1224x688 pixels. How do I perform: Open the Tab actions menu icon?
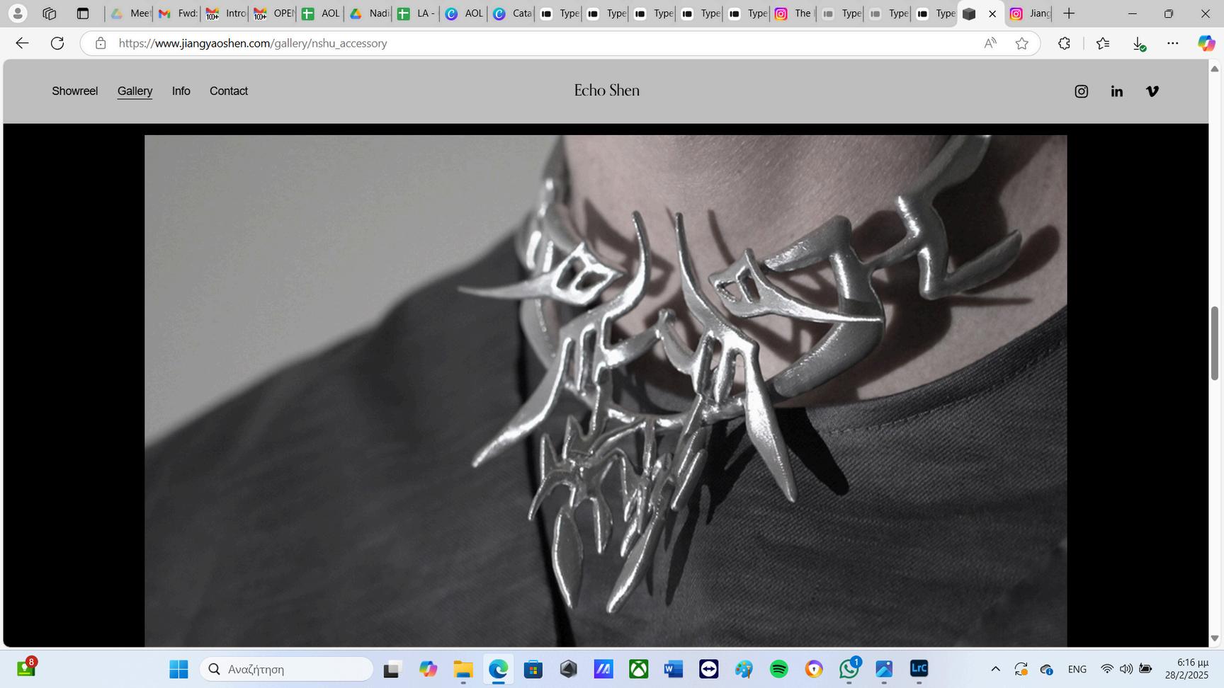click(x=82, y=13)
